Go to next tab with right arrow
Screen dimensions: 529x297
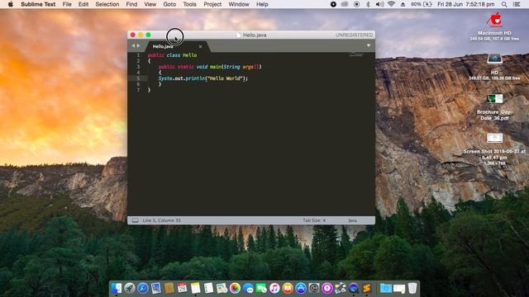tap(138, 46)
